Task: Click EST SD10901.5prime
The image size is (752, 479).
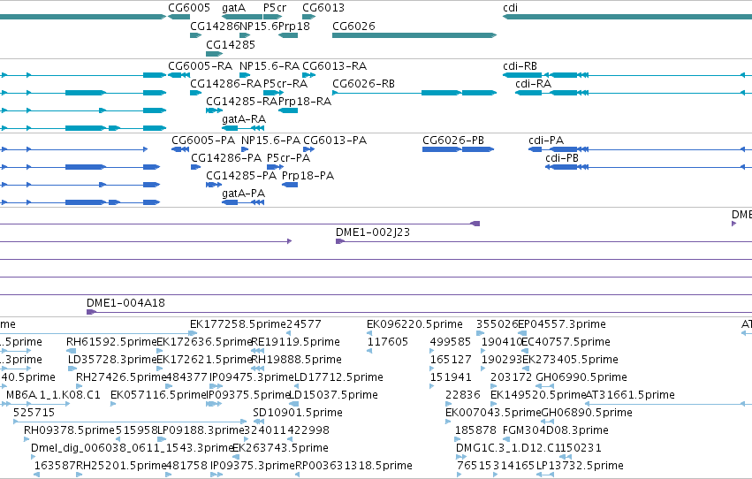Action: click(x=297, y=413)
